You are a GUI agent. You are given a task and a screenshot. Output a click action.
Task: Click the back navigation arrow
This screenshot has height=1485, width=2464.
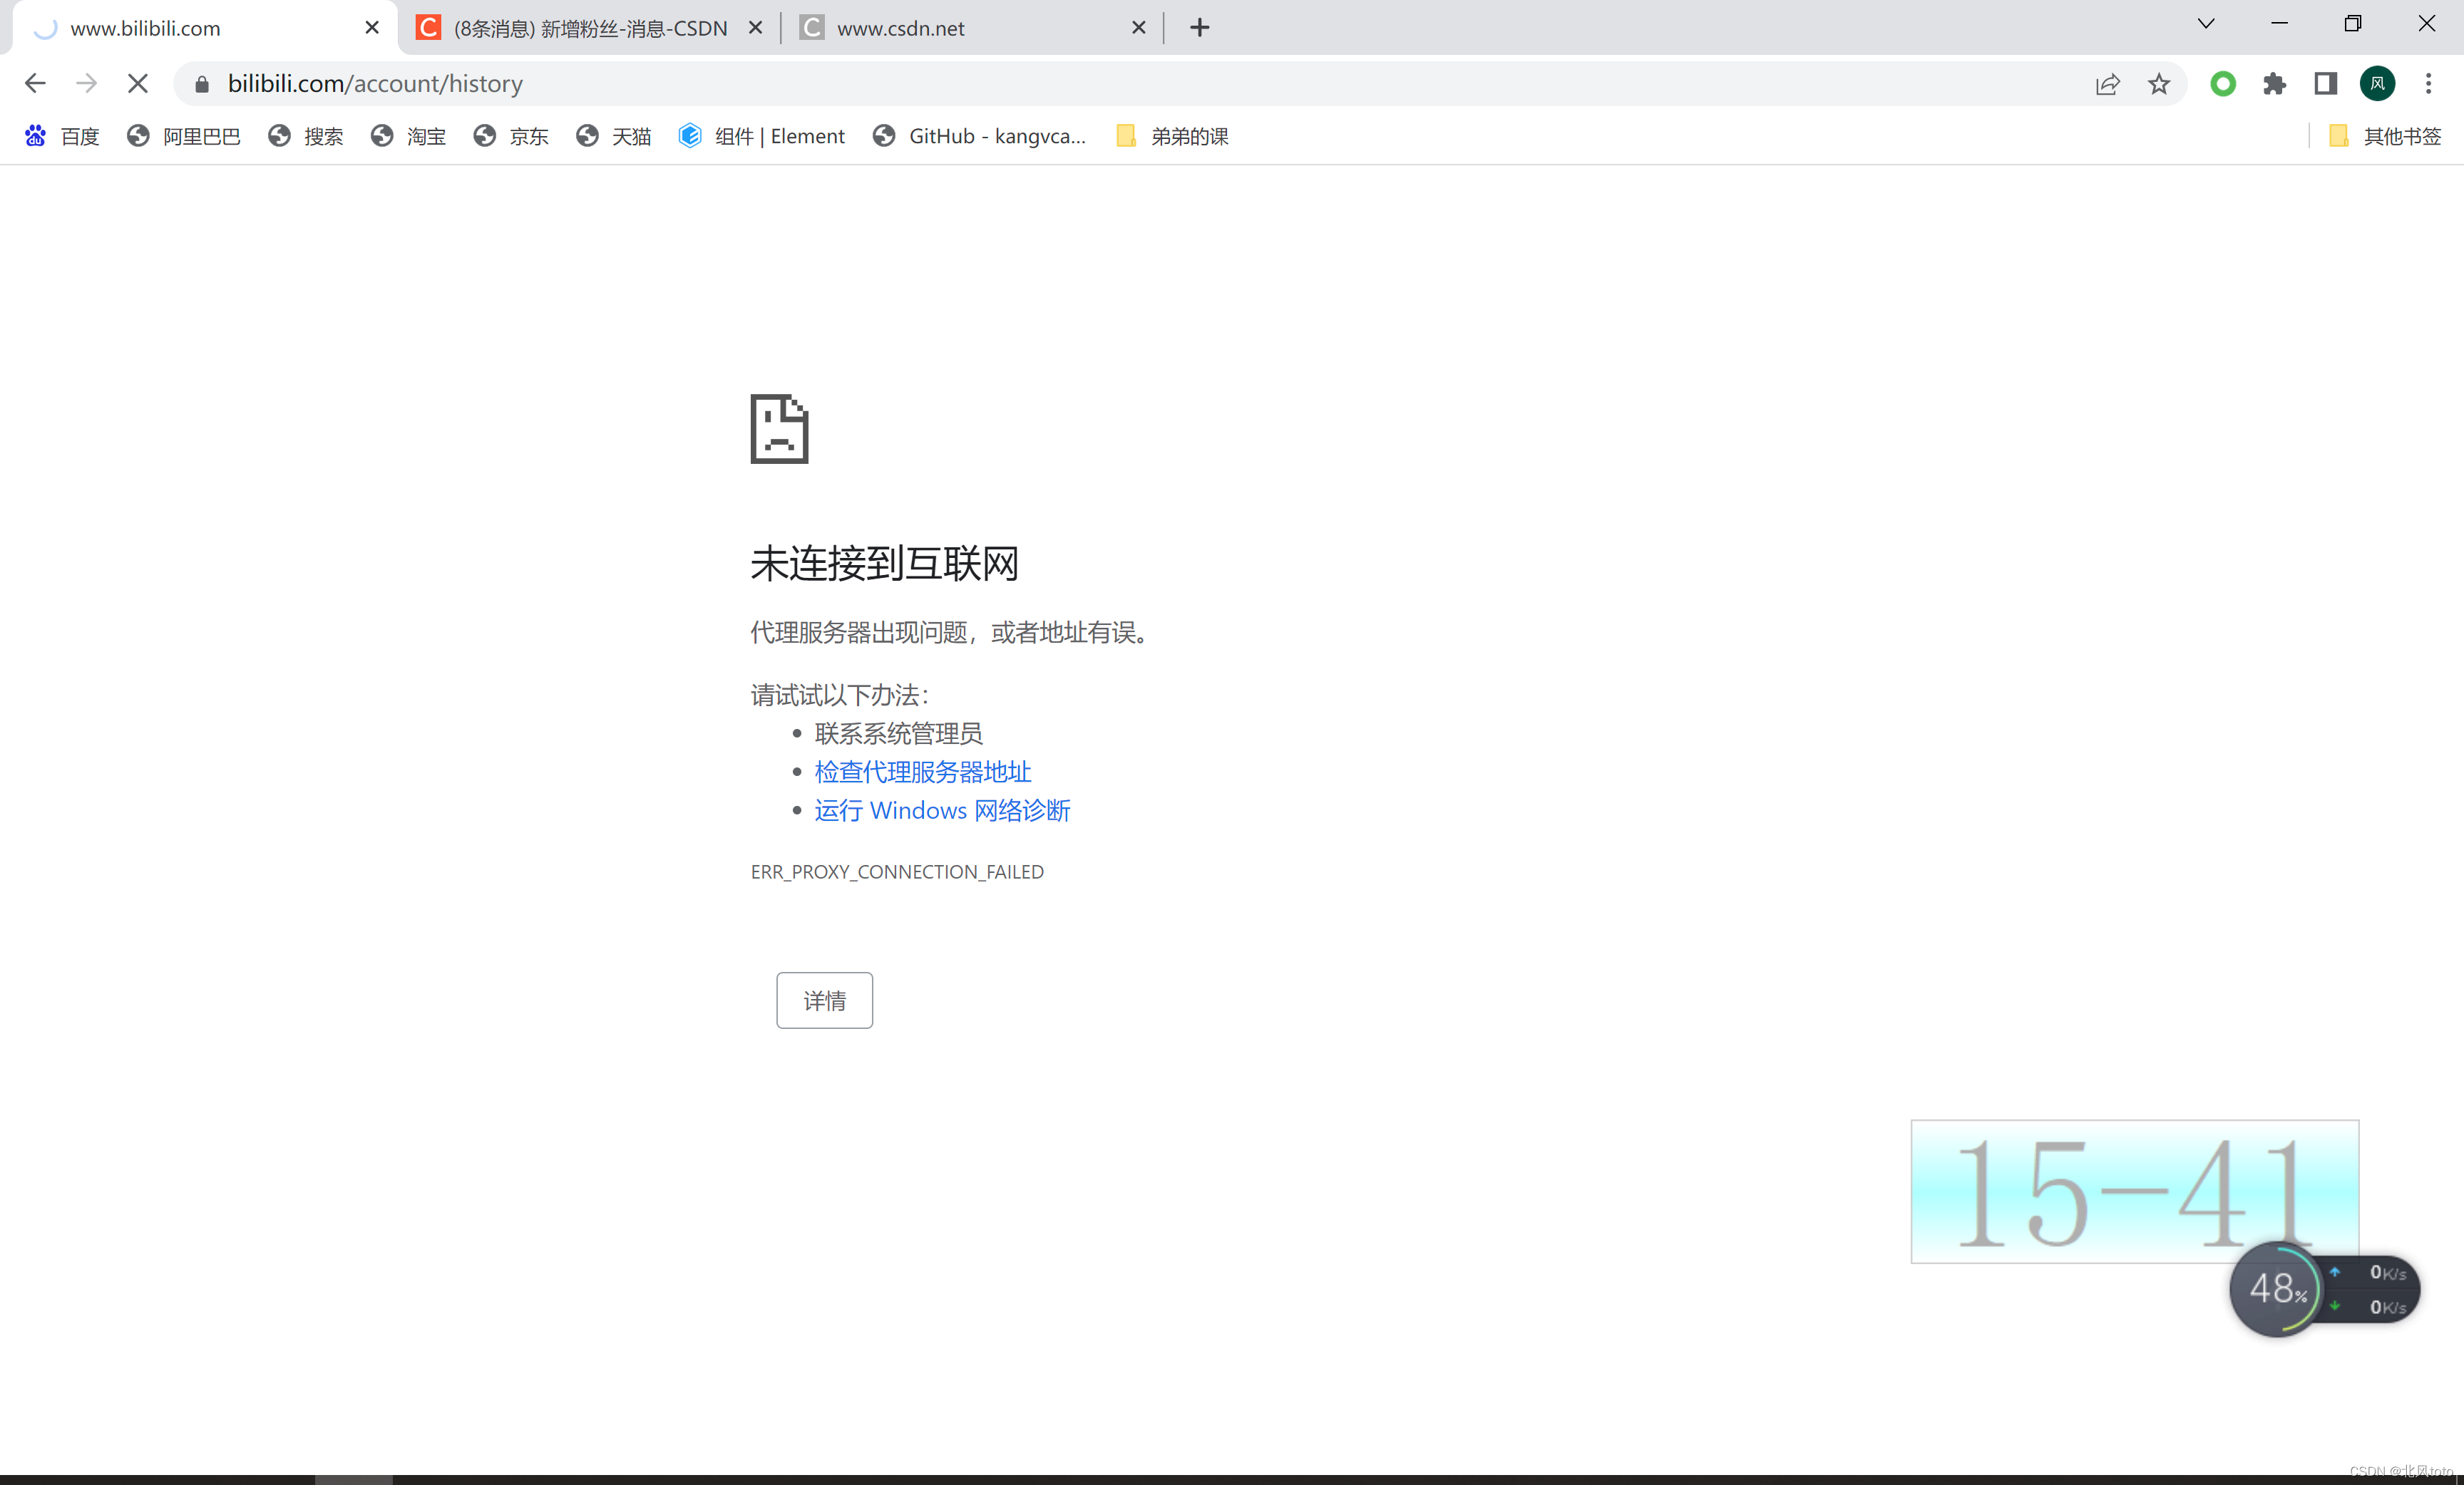[x=35, y=83]
